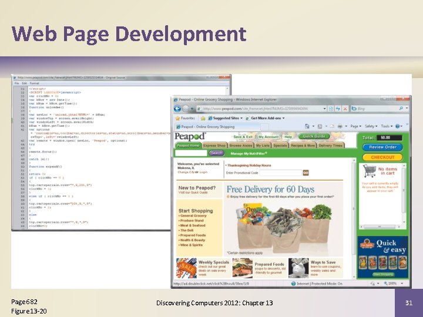The image size is (423, 317).
Task: Click the Feeds icon in IE command bar
Action: (x=320, y=126)
